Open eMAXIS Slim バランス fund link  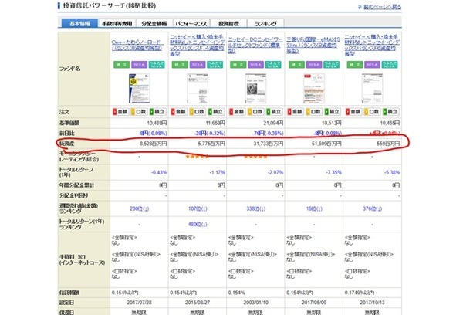(x=313, y=45)
